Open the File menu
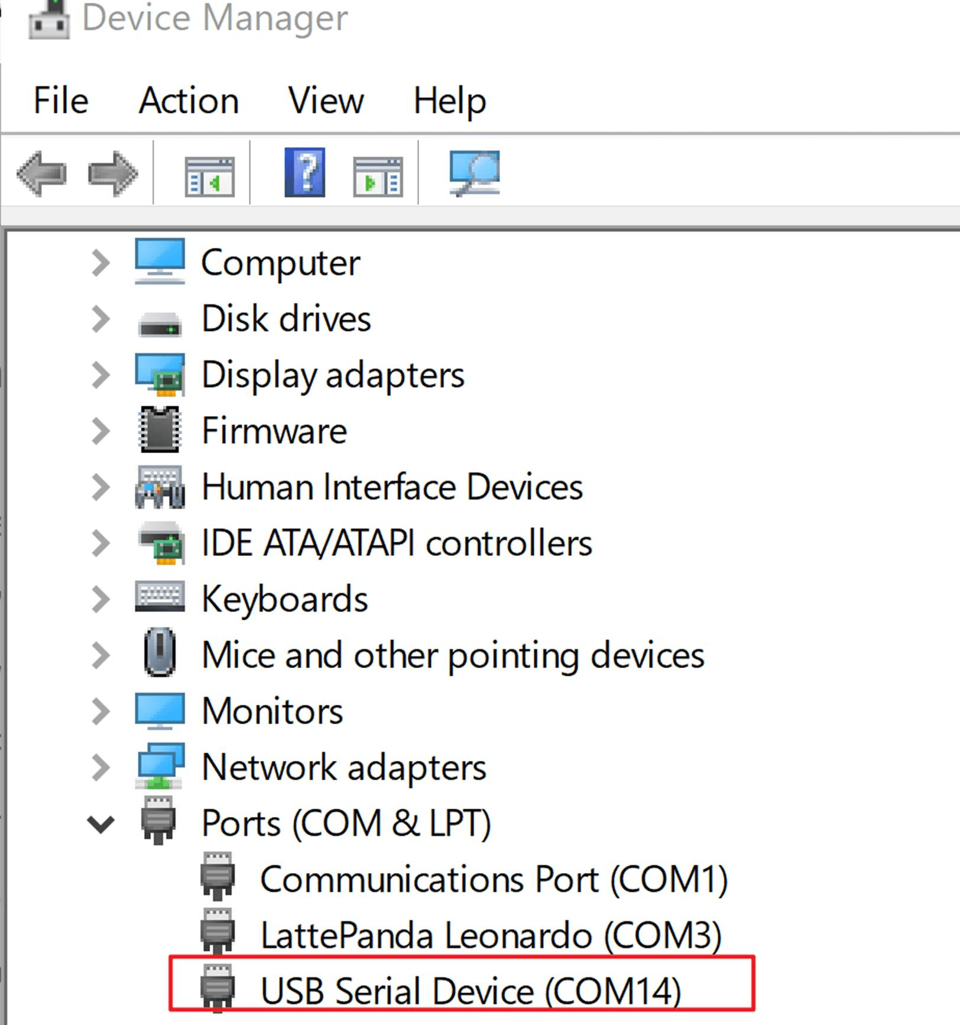 coord(61,100)
